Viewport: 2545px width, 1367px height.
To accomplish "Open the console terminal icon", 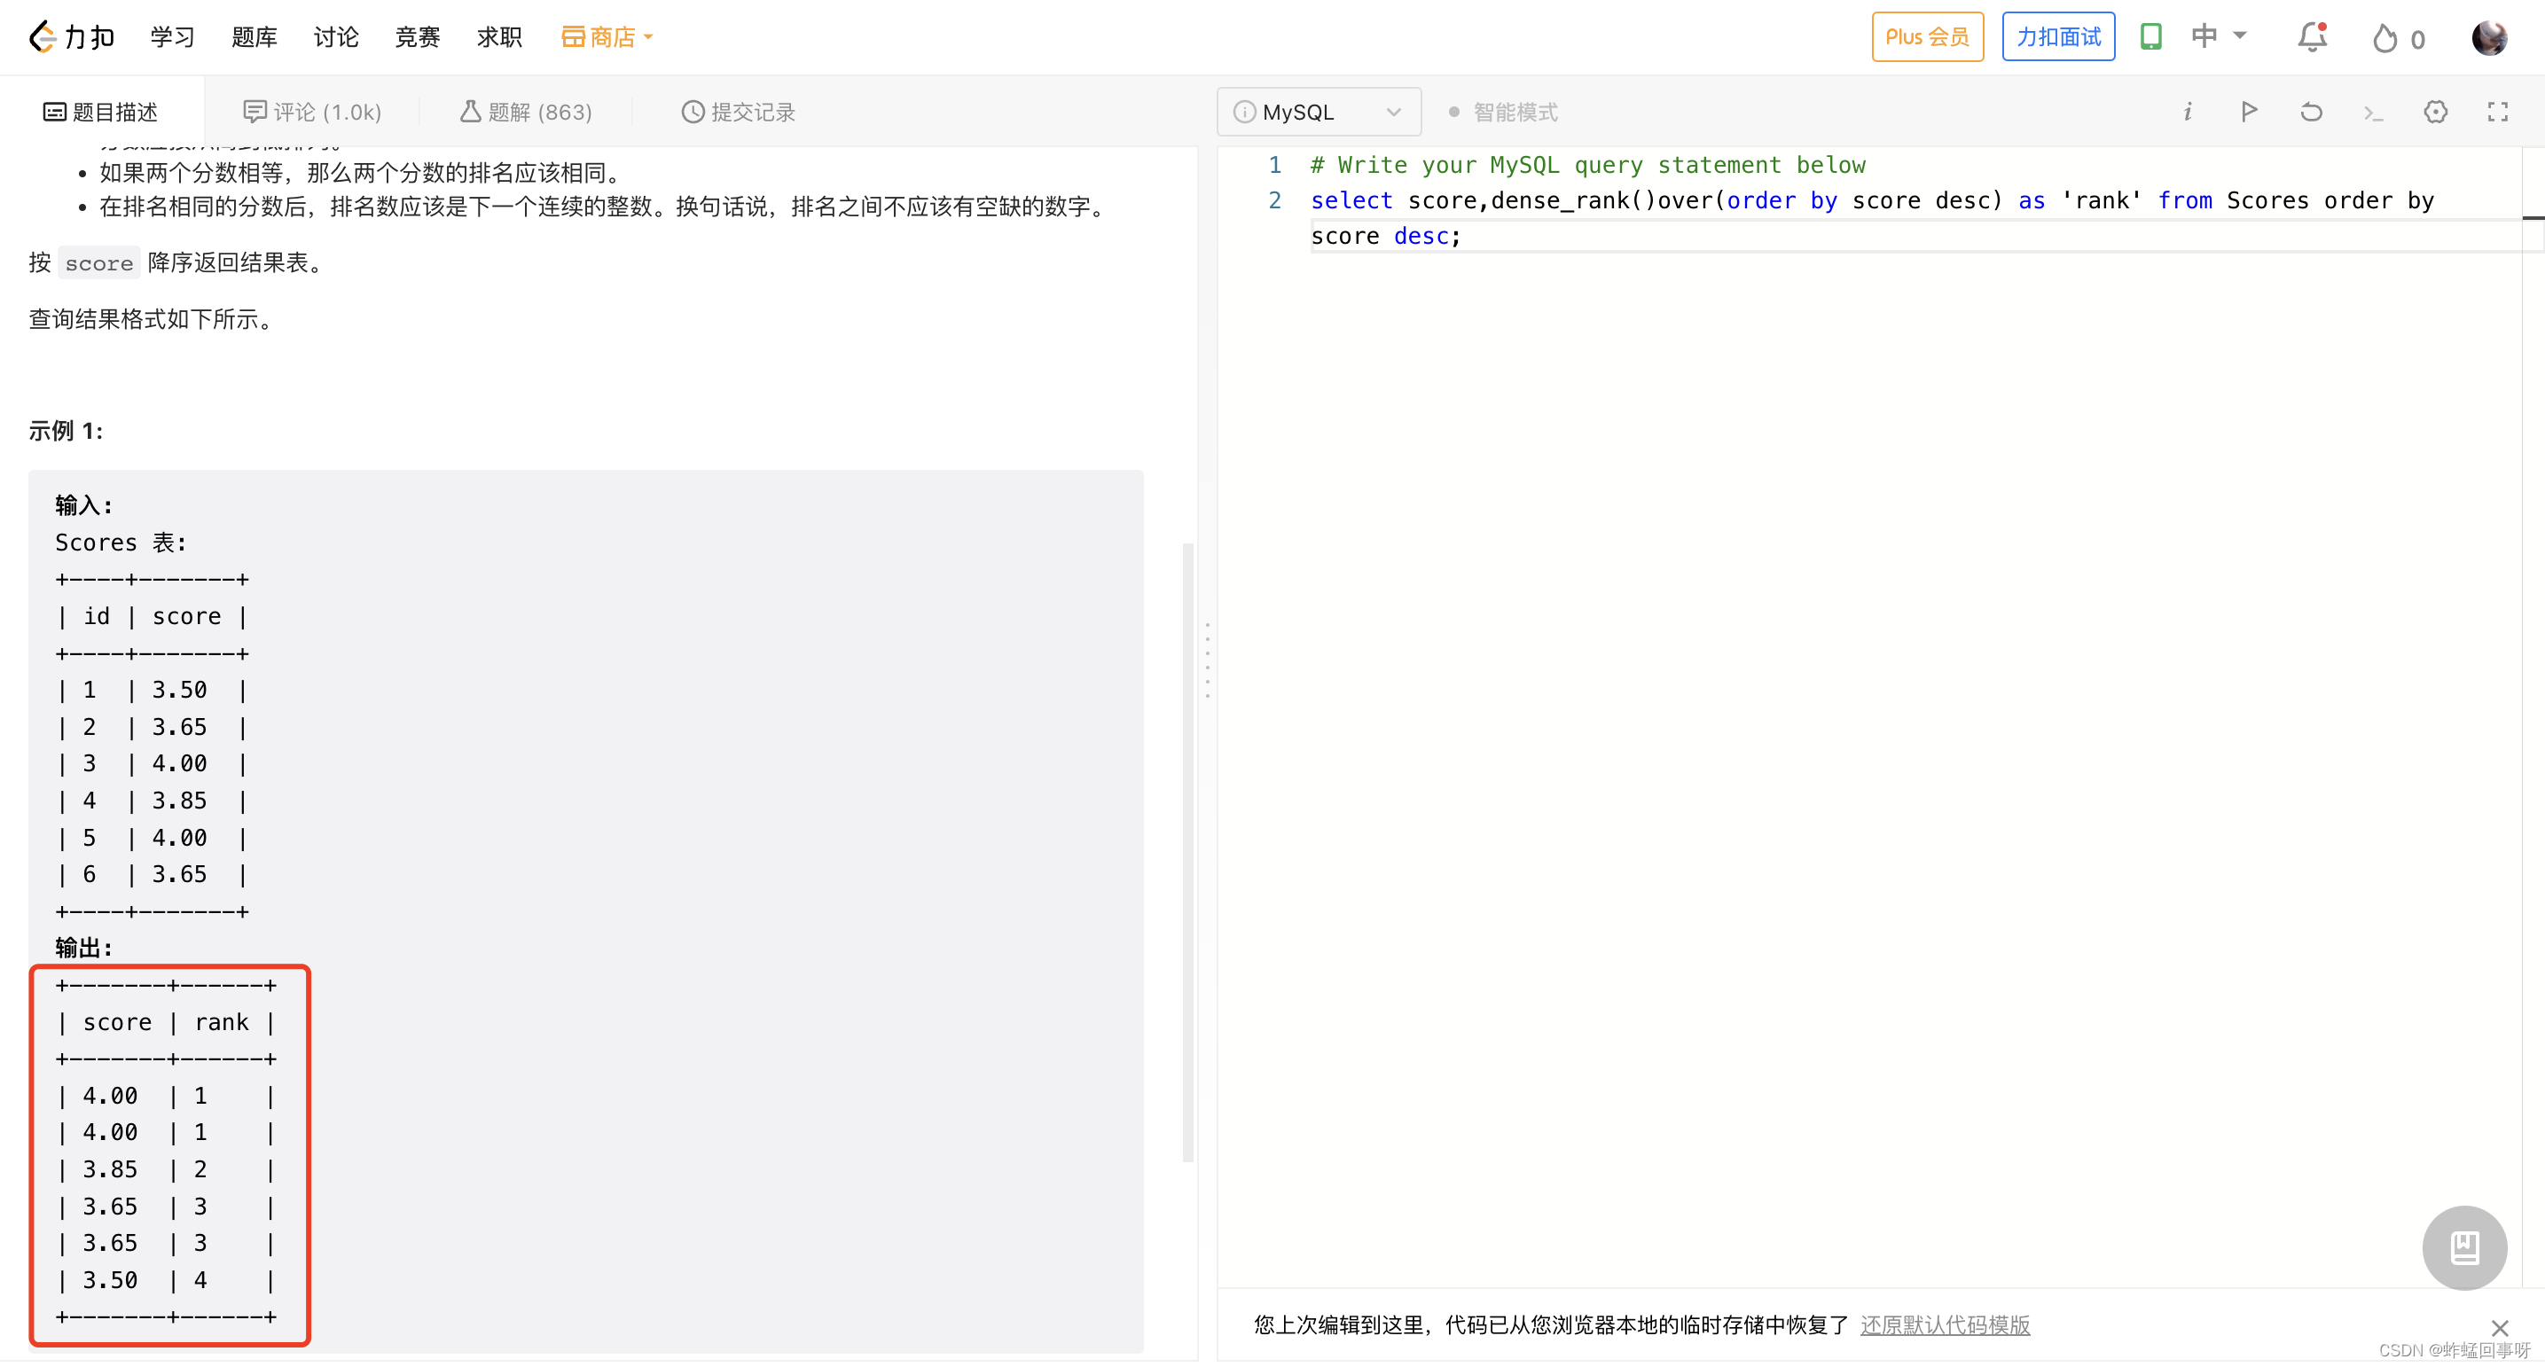I will point(2373,113).
